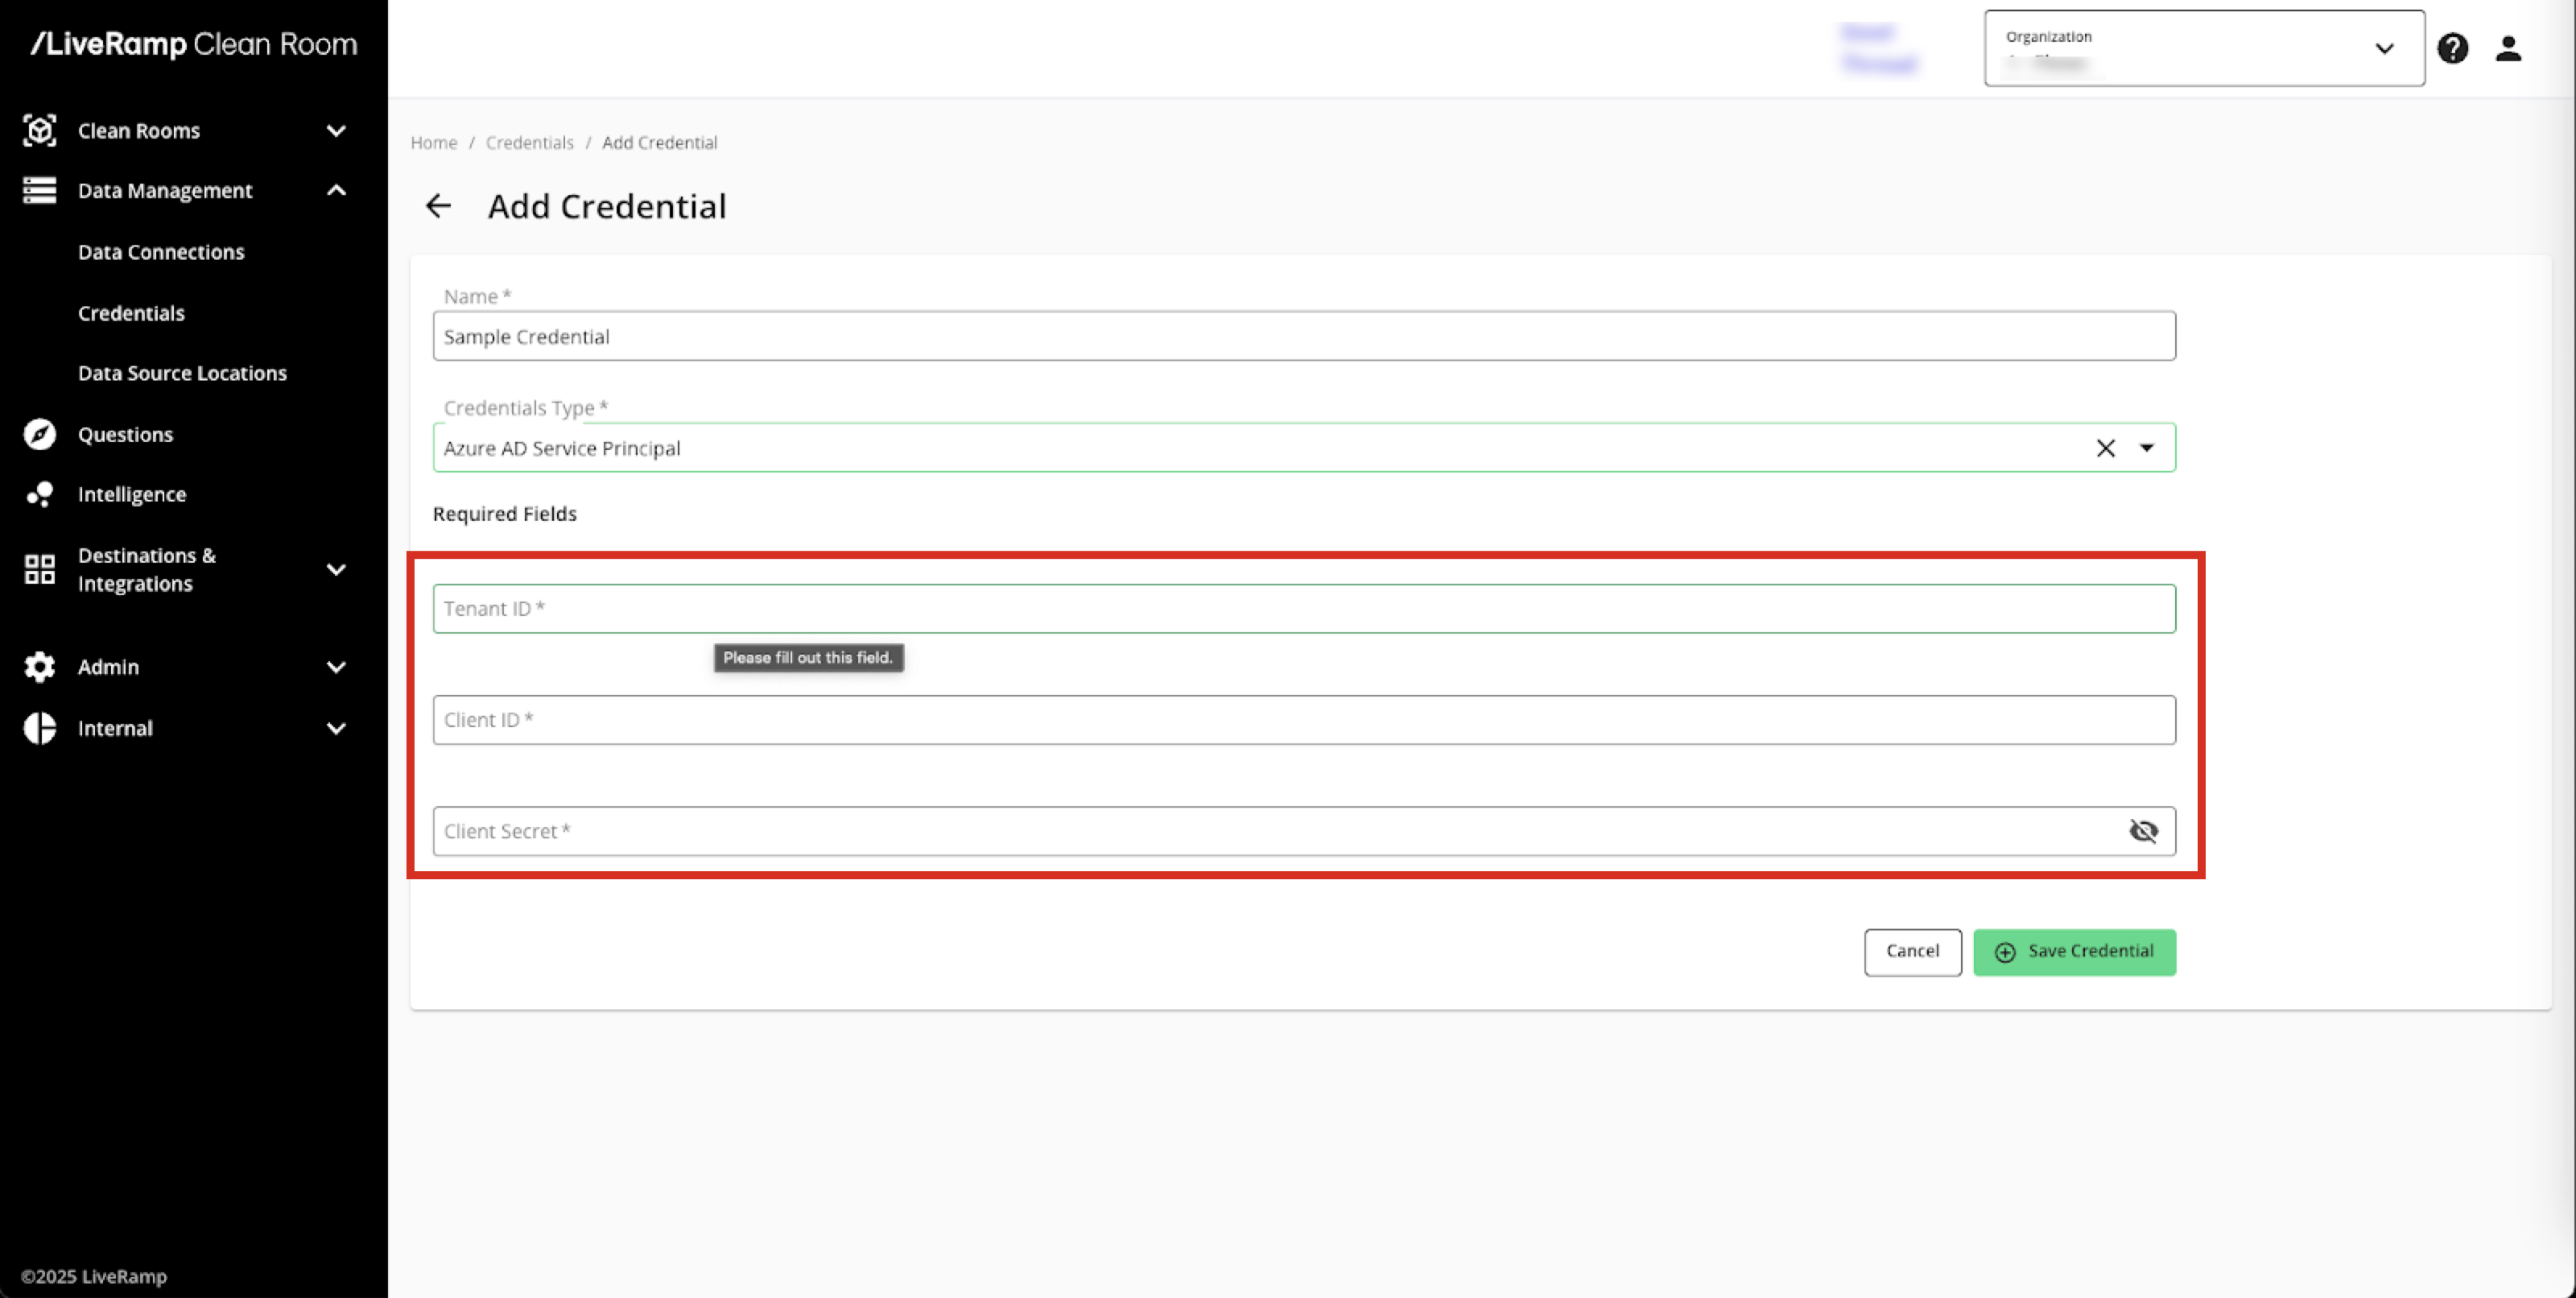Click the Cancel button
Viewport: 2576px width, 1298px height.
coord(1911,951)
